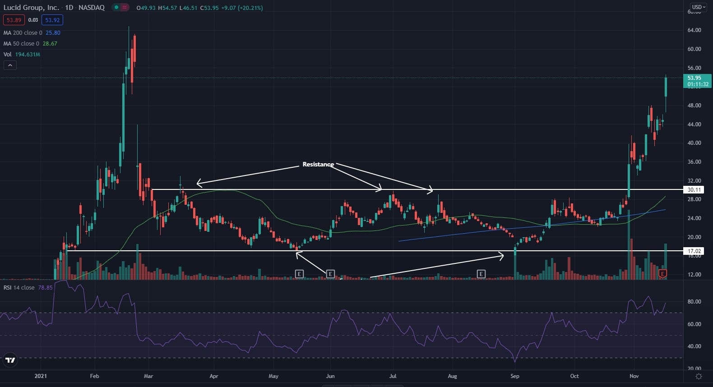
Task: Click 24.00 on the price scale
Action: pos(694,218)
